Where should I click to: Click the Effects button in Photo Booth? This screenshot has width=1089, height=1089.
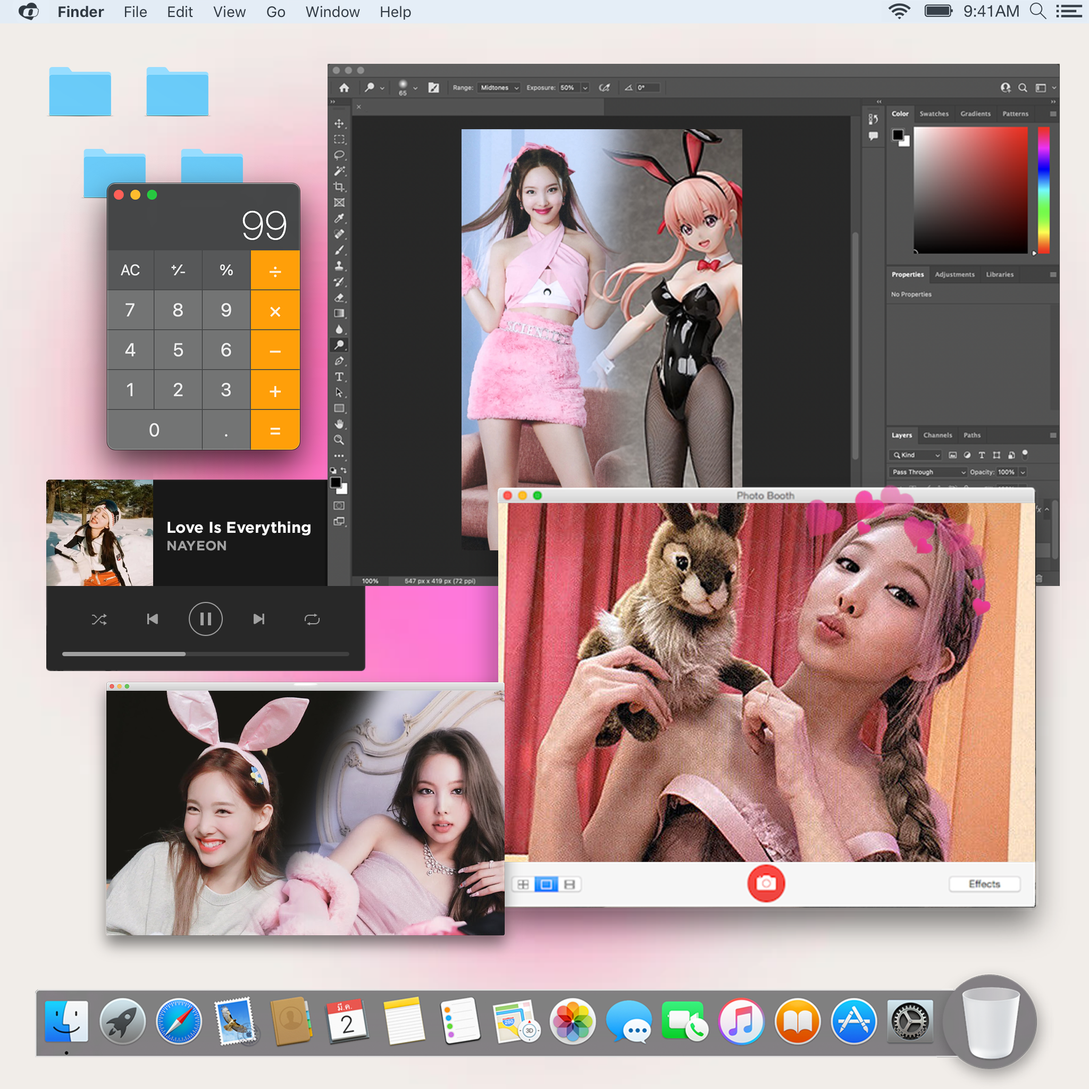pyautogui.click(x=984, y=884)
